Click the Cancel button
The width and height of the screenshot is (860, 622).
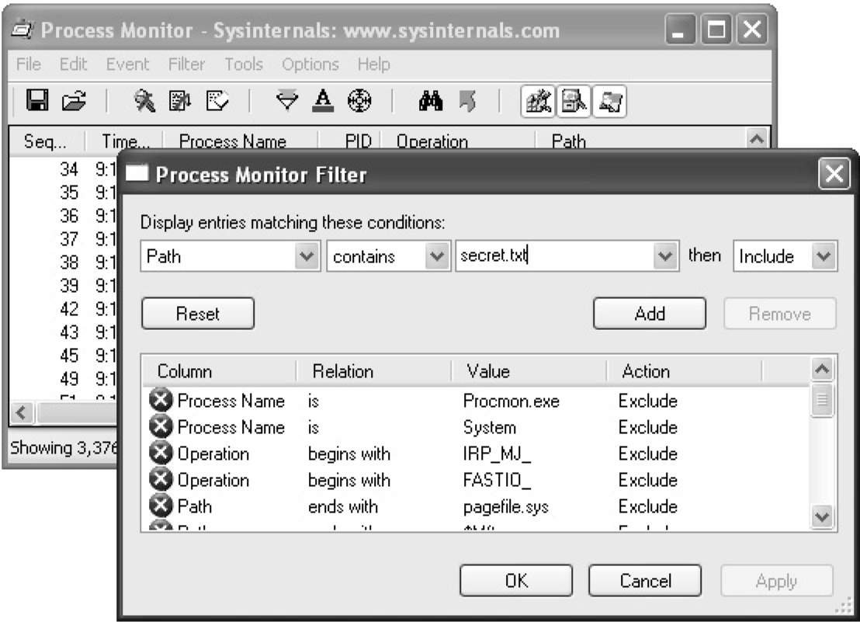pyautogui.click(x=645, y=580)
